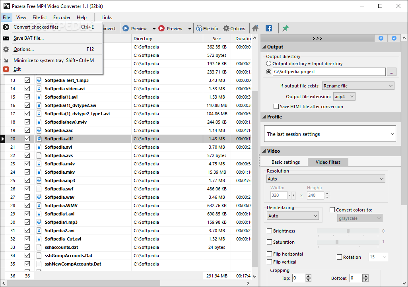
Task: Collapse the Profile section
Action: [264, 117]
